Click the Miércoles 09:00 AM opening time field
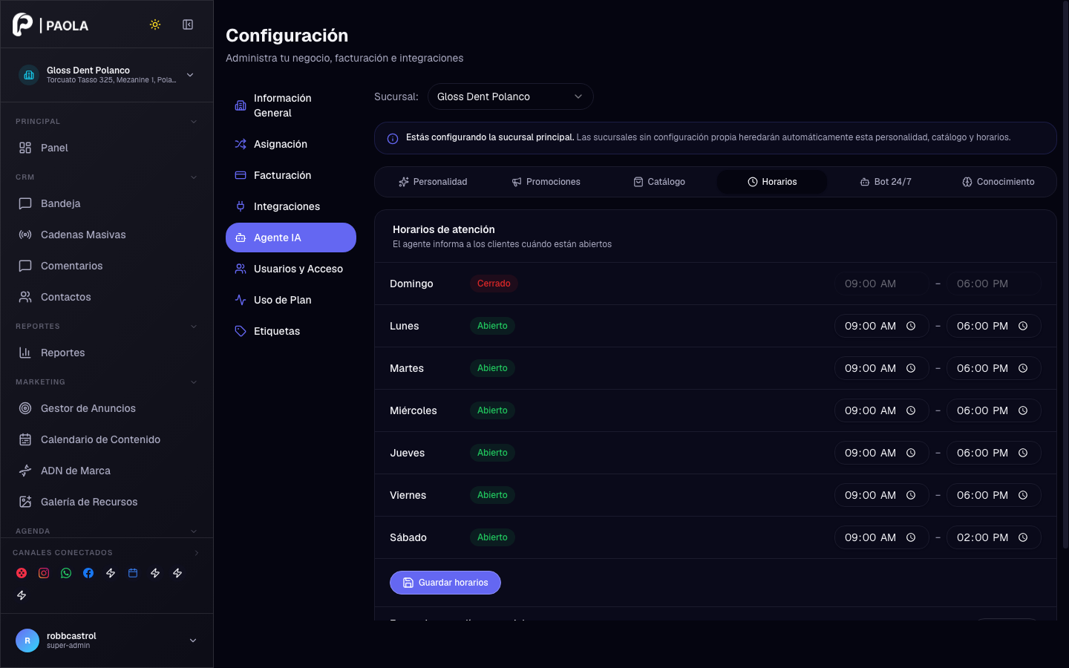 (x=882, y=410)
